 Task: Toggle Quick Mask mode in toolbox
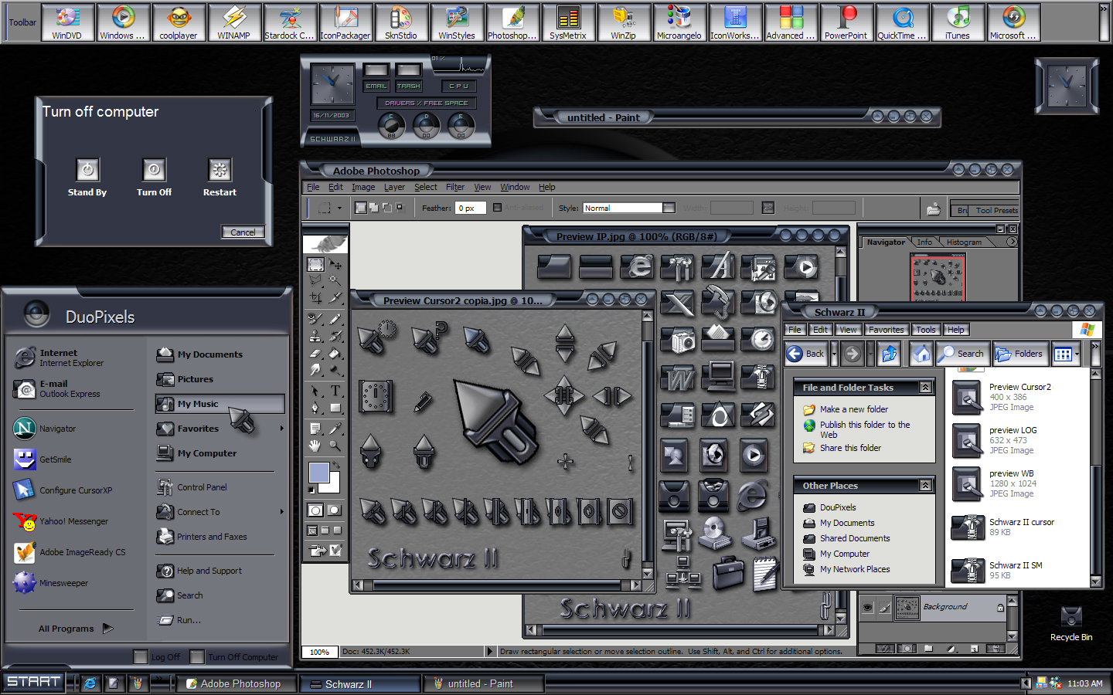(x=334, y=510)
